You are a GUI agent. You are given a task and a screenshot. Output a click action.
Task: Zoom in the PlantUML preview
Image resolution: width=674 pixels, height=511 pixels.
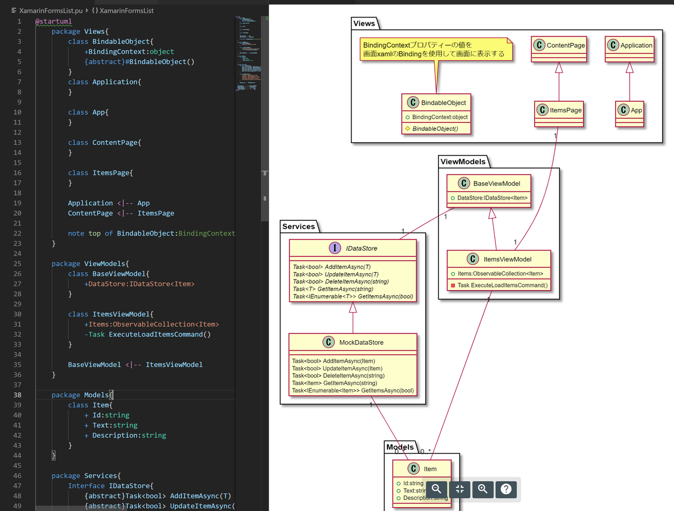tap(483, 489)
